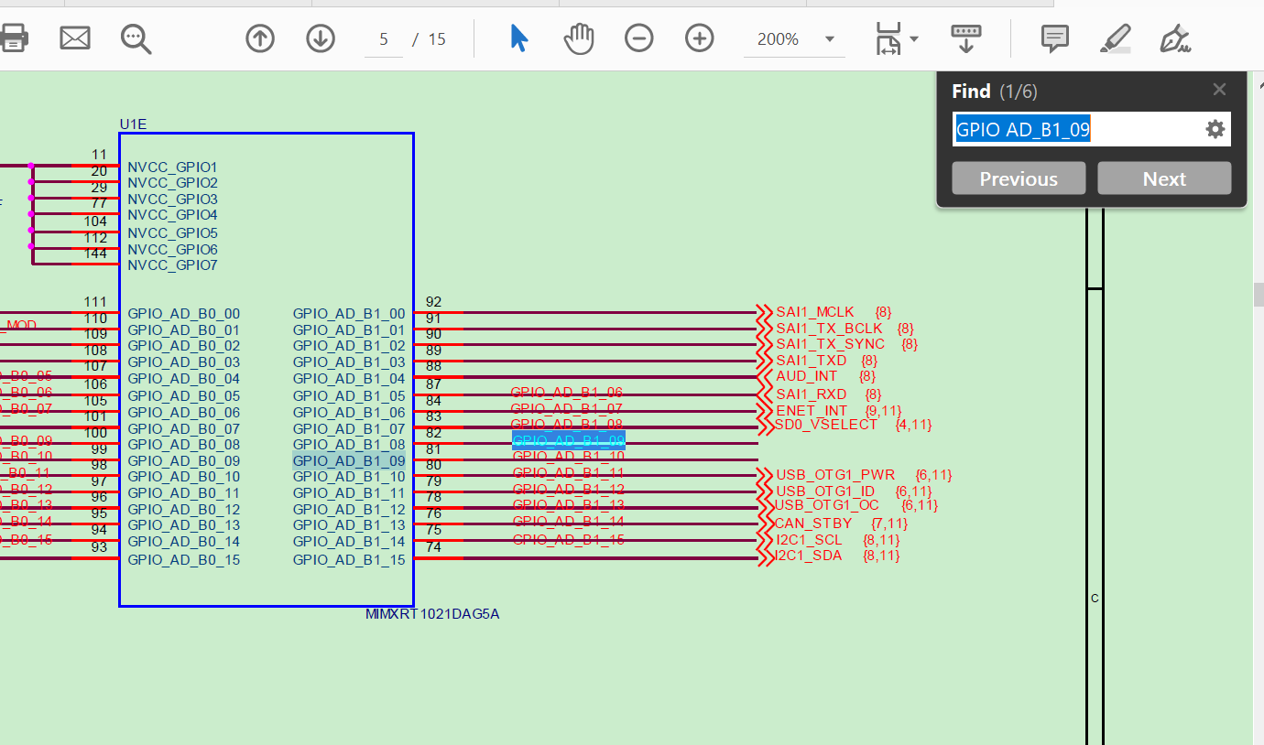Open the sticky note Comment tool
Screen dimensions: 1264x745
point(1054,38)
